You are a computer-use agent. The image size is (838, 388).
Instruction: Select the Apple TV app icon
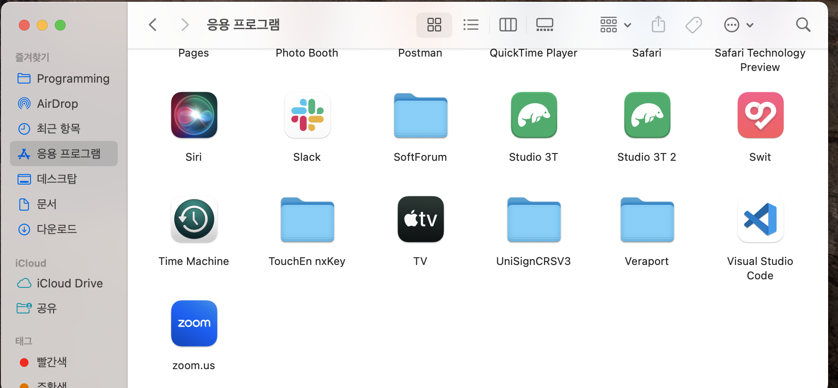[x=420, y=219]
